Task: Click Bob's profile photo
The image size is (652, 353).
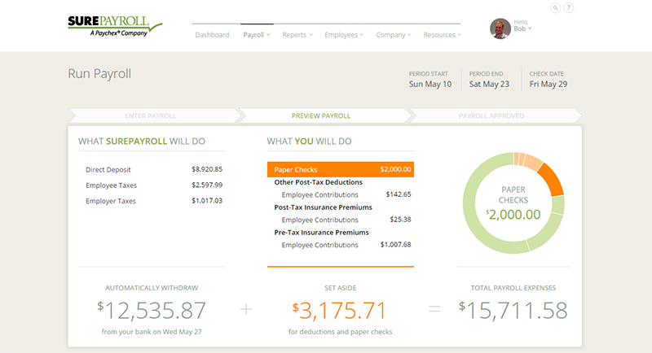Action: [x=500, y=29]
